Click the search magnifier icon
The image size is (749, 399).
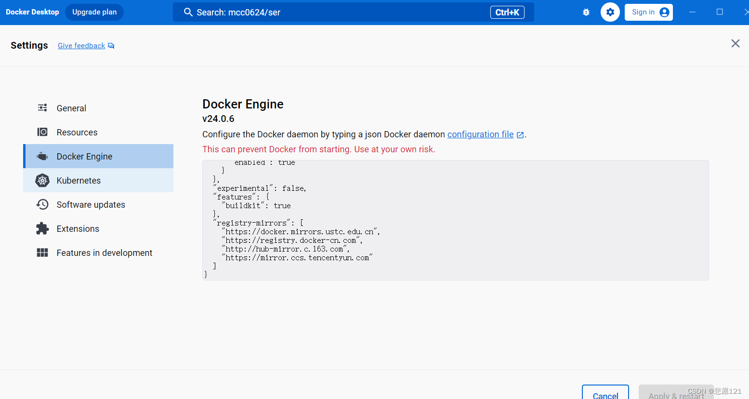(x=188, y=12)
